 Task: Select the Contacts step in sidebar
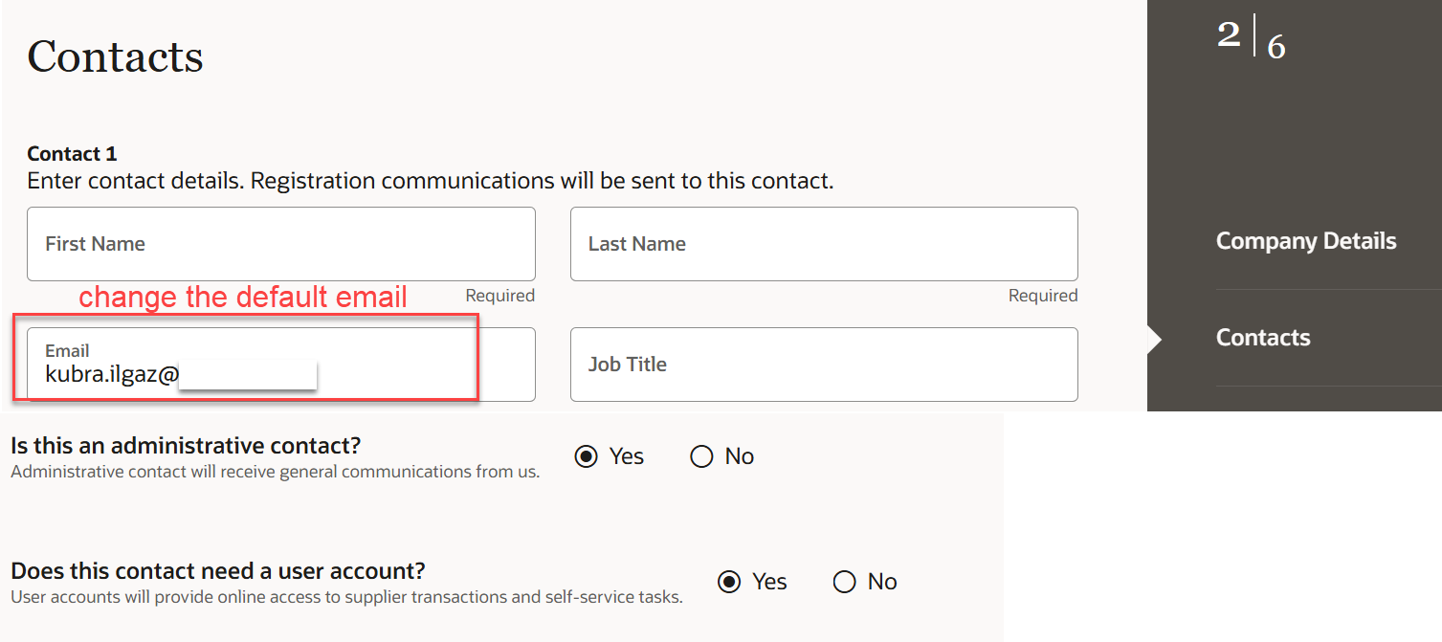[1263, 337]
